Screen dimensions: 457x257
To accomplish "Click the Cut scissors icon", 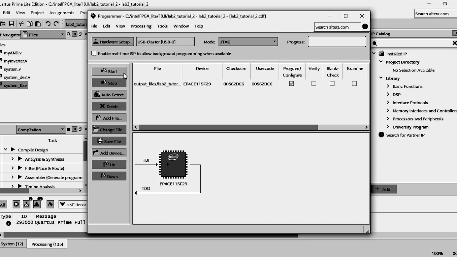I will [x=21, y=24].
